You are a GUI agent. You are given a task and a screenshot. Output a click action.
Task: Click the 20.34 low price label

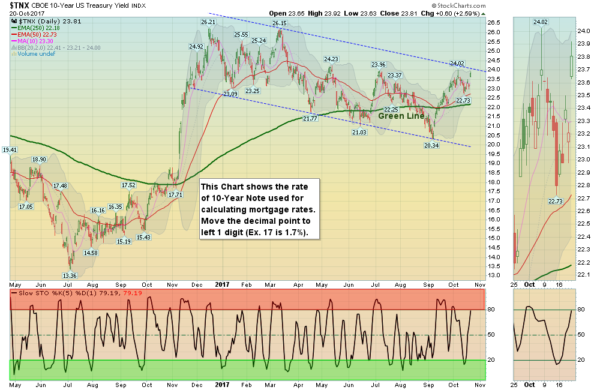click(431, 145)
